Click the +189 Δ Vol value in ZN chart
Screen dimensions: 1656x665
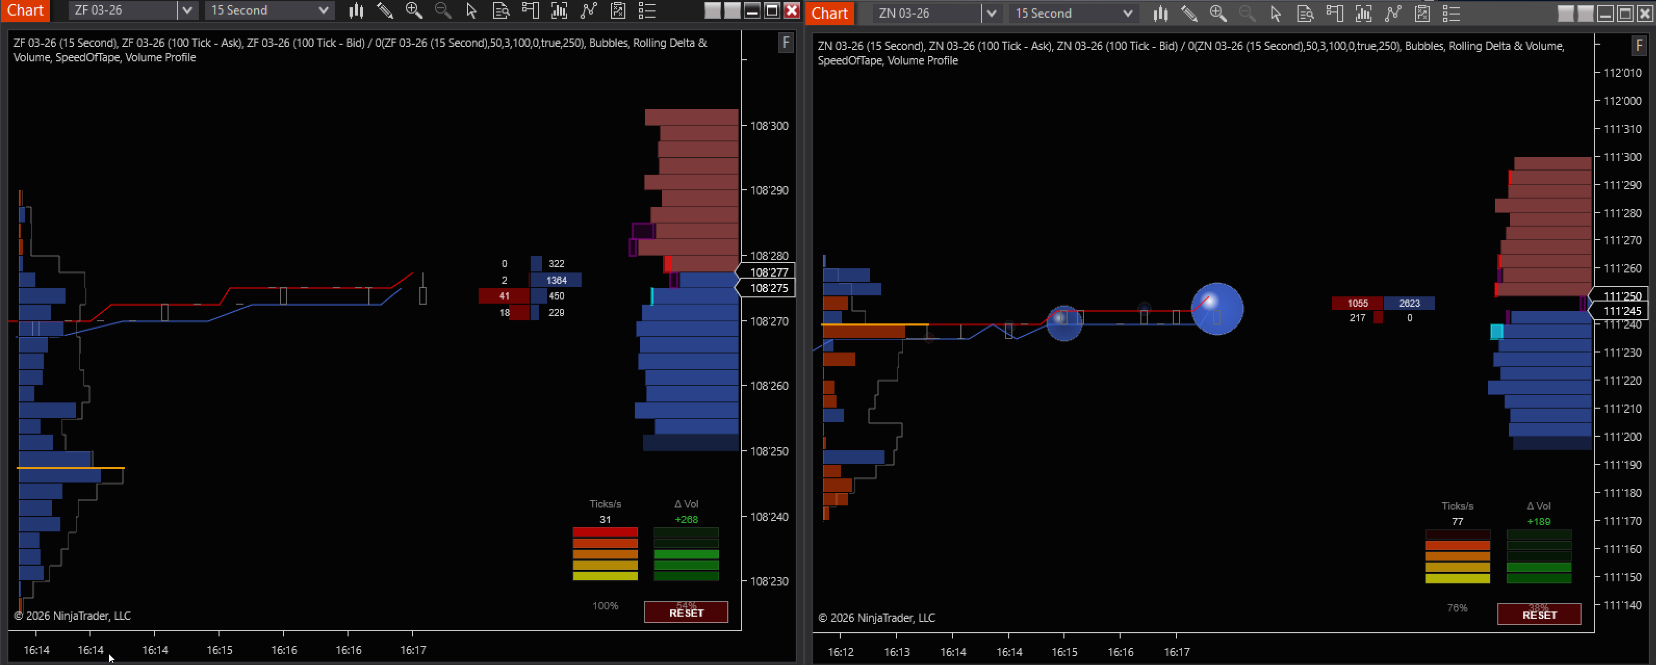(x=1538, y=521)
